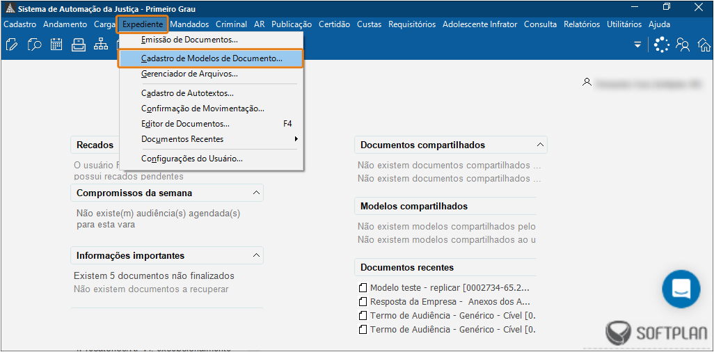The width and height of the screenshot is (714, 352).
Task: Collapse the Documentos compartilhados panel
Action: [540, 145]
